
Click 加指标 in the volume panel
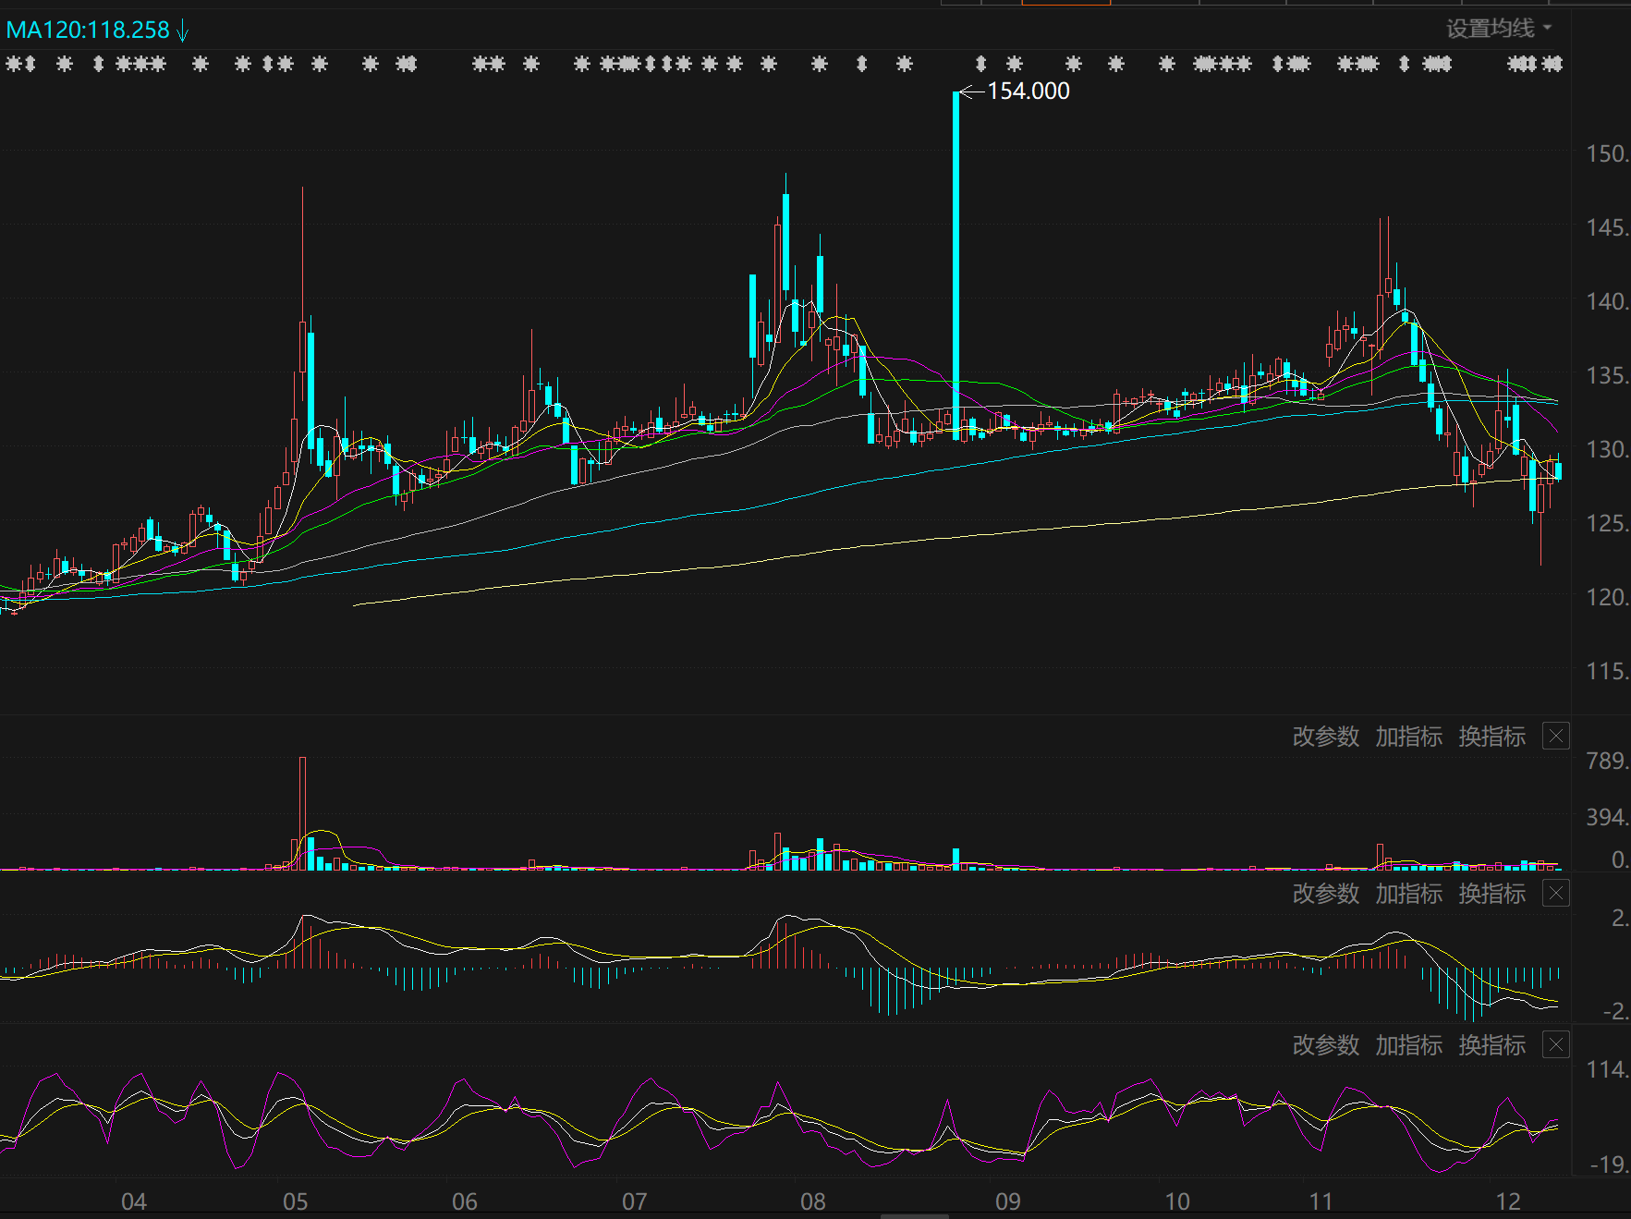pos(1408,737)
